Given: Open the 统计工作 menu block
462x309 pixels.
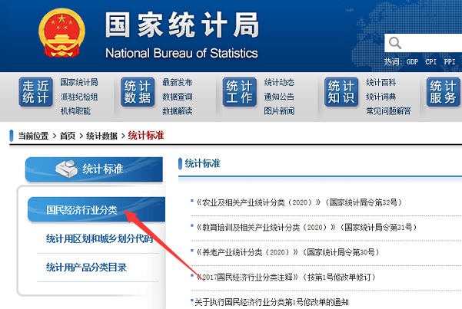Looking at the screenshot, I should (240, 92).
